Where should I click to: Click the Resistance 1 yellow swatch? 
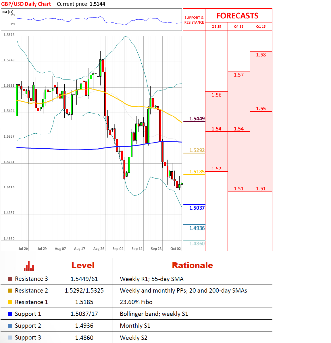click(x=10, y=302)
